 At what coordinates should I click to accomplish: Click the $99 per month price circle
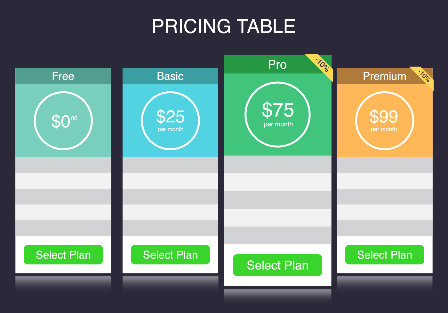point(385,121)
